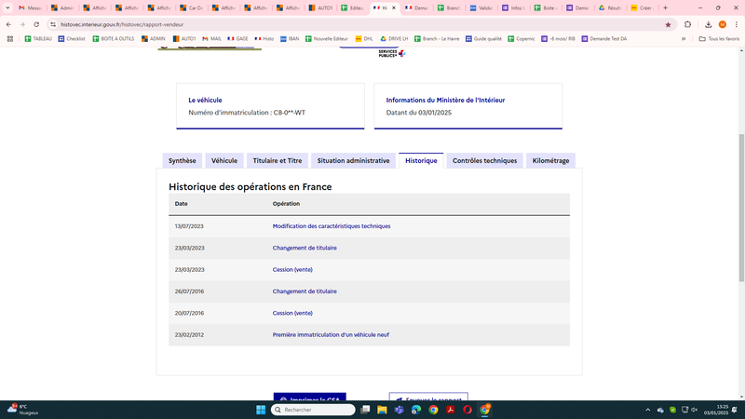The image size is (745, 419).
Task: Open Microsoft Edge from the taskbar
Action: 416,410
